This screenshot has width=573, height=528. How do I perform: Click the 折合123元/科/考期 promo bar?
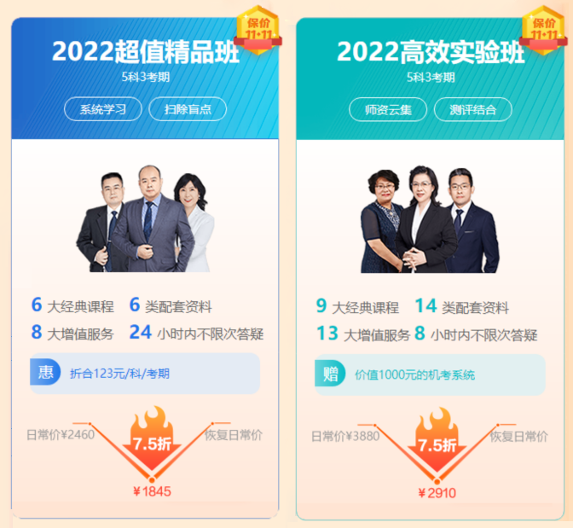tap(145, 374)
